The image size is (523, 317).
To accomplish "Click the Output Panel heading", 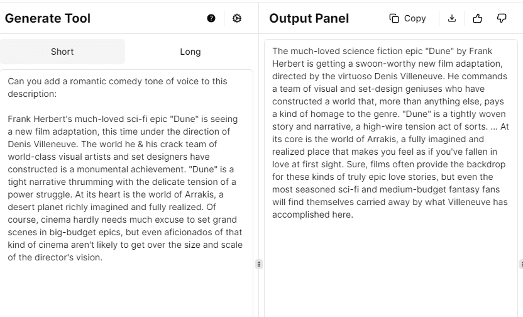I will click(x=309, y=19).
